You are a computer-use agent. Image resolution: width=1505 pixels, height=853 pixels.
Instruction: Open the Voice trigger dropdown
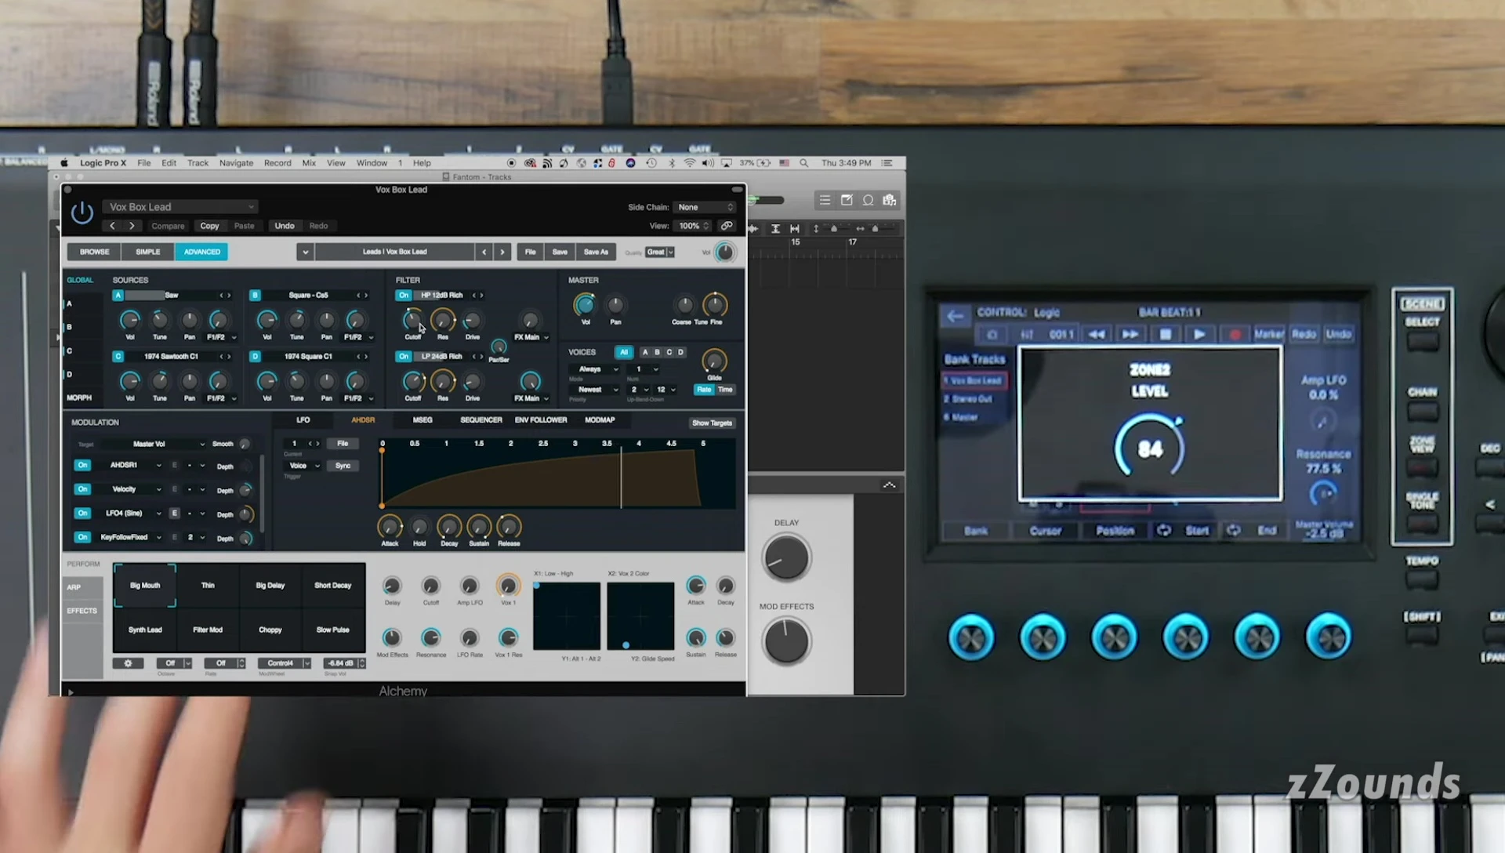(303, 466)
